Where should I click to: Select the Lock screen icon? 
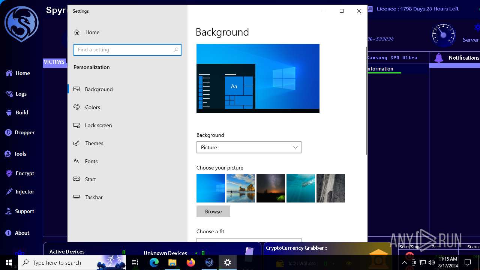[76, 125]
